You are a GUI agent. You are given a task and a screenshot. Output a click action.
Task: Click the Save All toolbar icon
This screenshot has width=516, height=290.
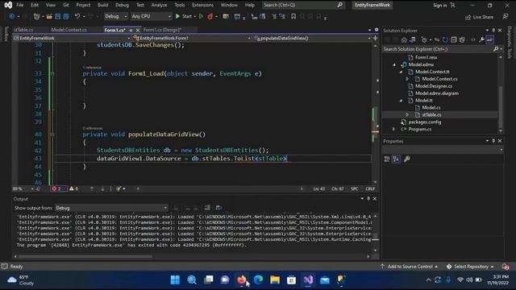[x=66, y=16]
